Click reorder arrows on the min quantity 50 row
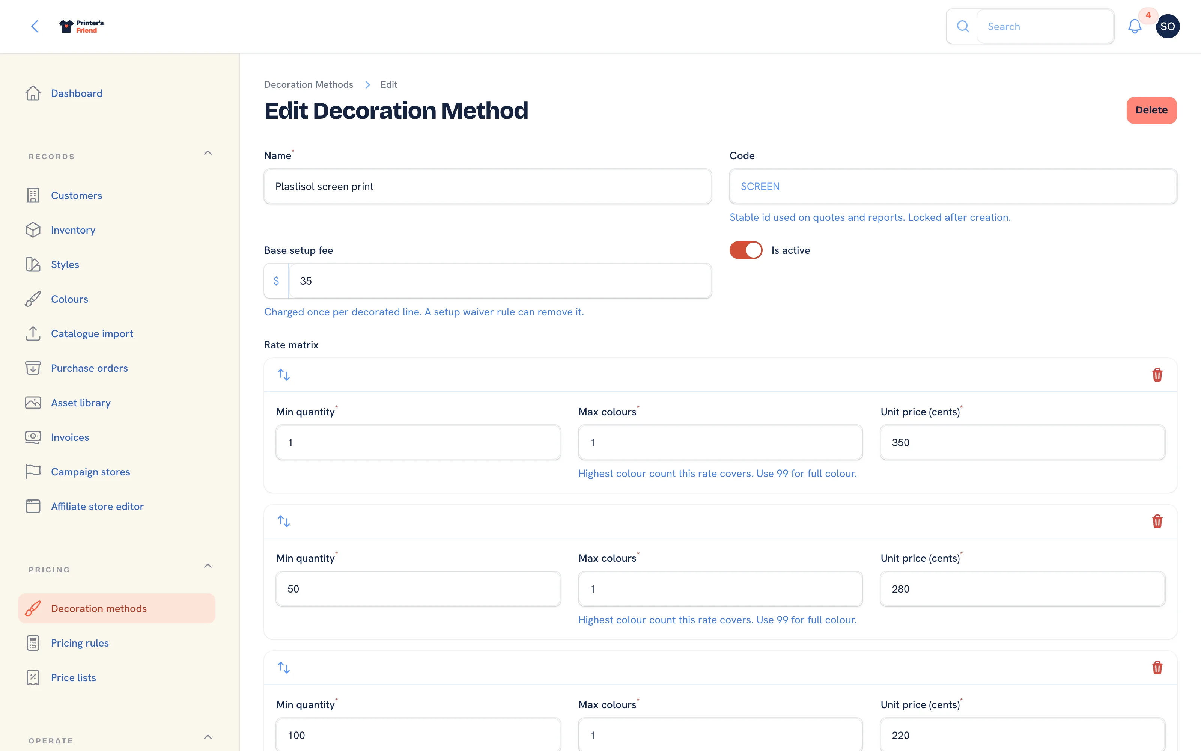 tap(283, 521)
